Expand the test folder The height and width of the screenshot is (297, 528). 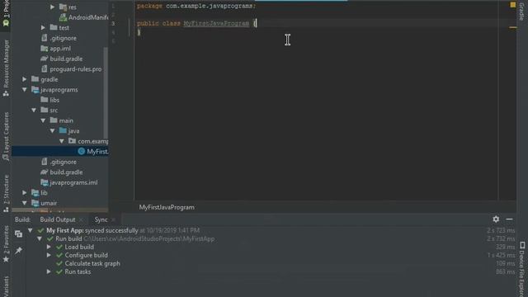pos(43,27)
